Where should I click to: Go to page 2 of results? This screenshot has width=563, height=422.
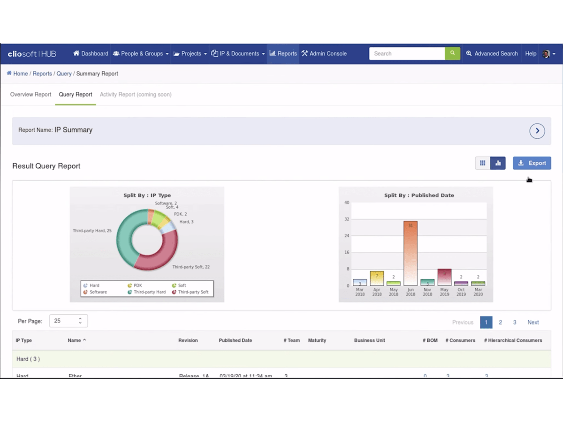[500, 323]
